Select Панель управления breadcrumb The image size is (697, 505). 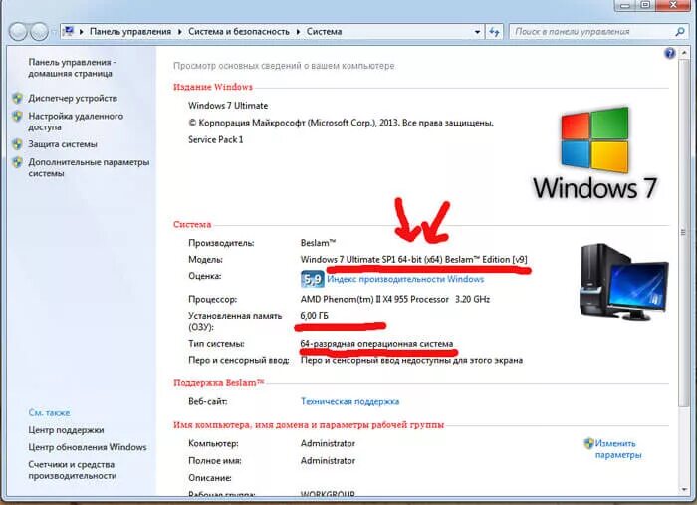click(130, 32)
